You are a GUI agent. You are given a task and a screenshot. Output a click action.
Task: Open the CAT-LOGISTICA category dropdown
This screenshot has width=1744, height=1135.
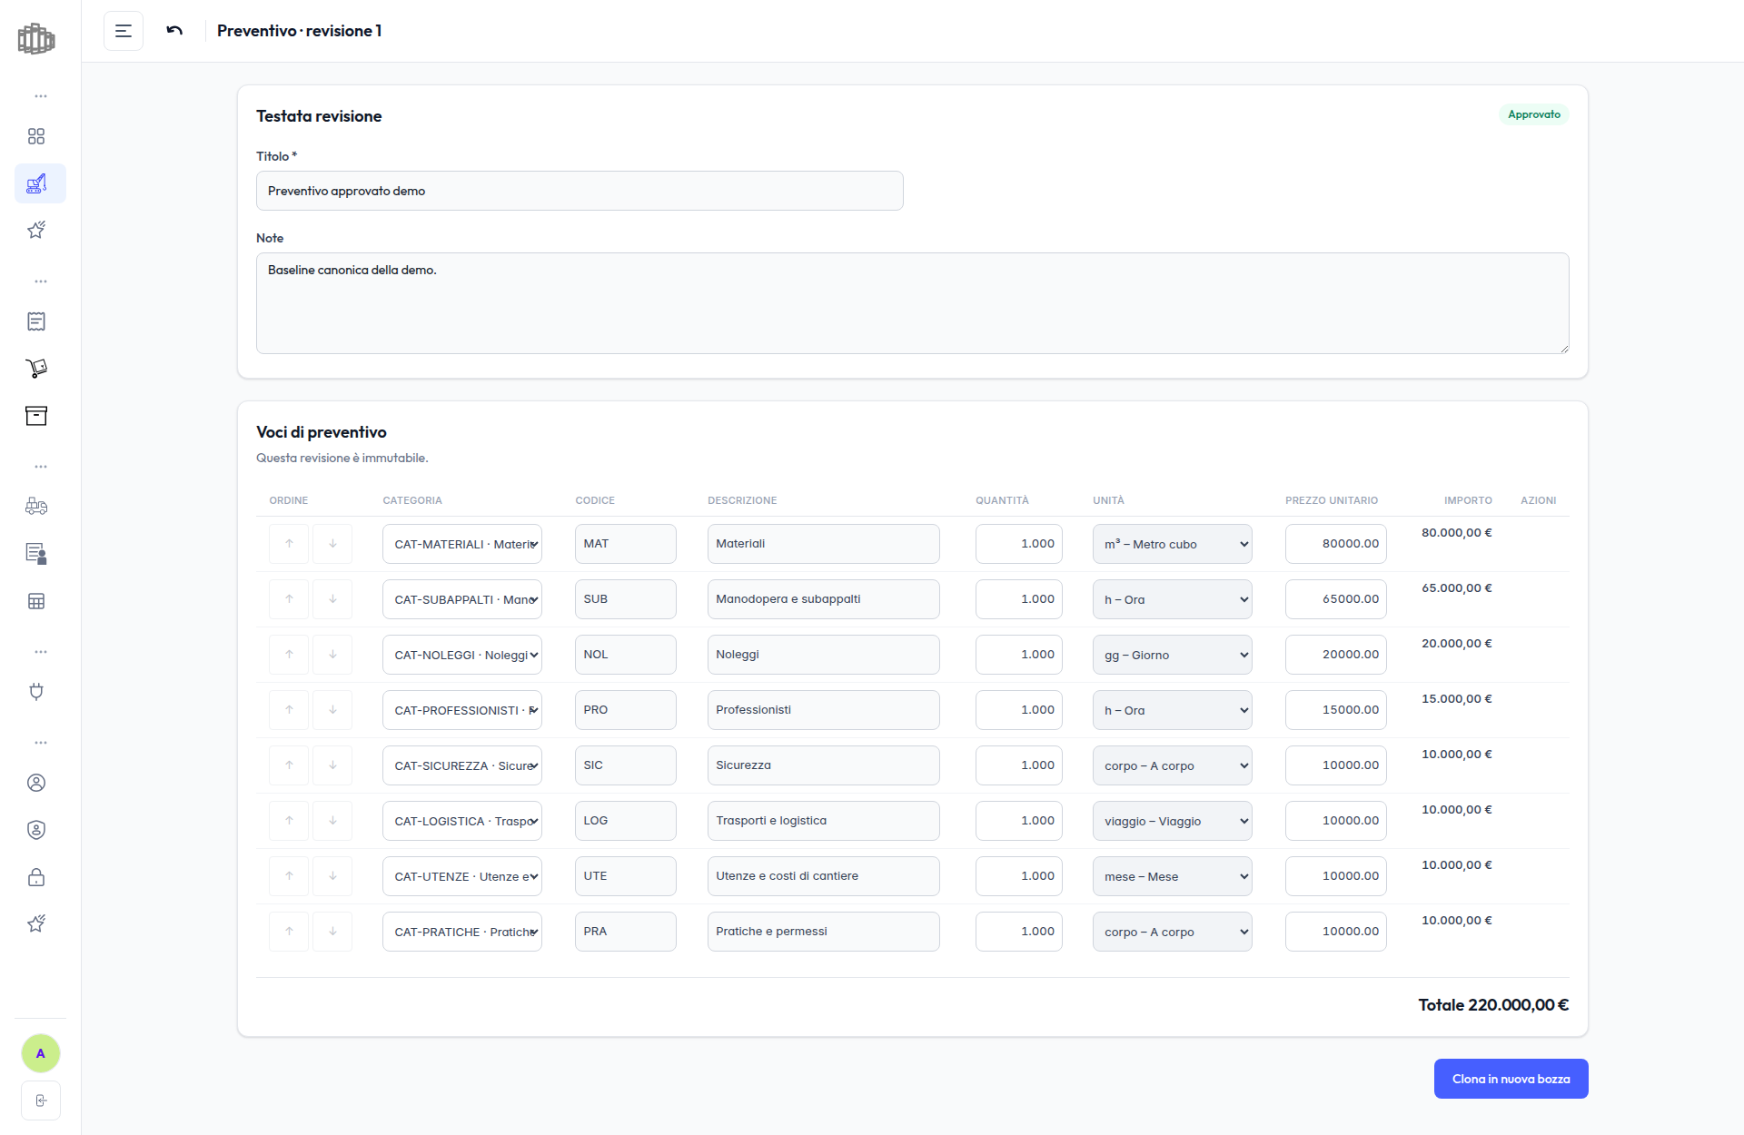[x=462, y=821]
